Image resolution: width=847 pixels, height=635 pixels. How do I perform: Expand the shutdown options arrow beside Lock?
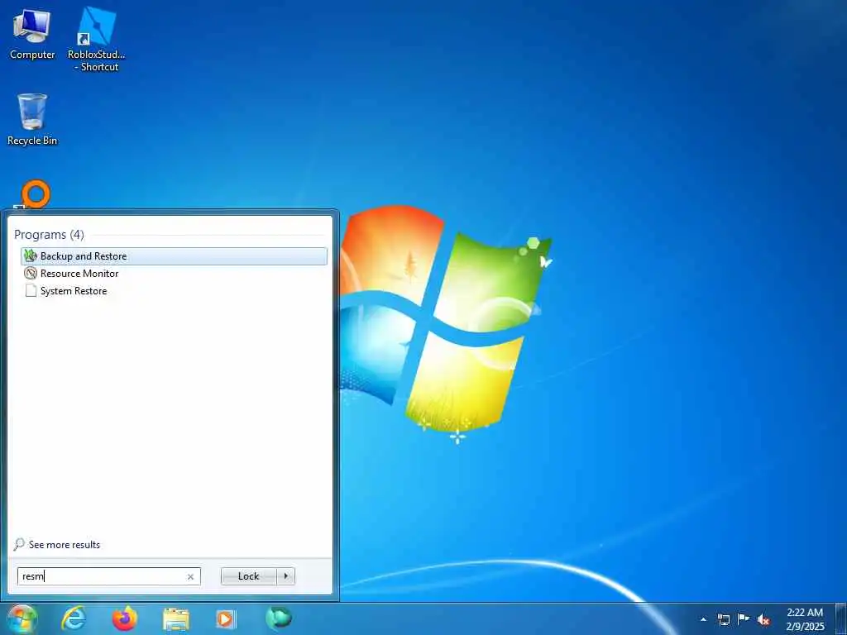285,576
